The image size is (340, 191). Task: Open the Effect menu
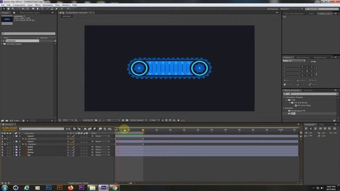[38, 5]
